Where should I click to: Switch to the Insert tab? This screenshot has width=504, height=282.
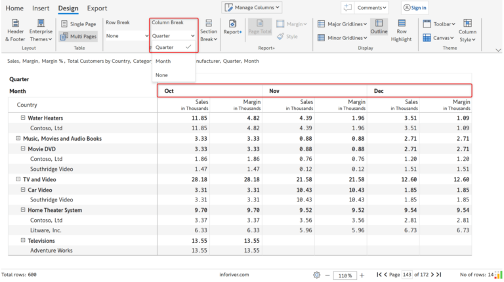click(x=41, y=9)
